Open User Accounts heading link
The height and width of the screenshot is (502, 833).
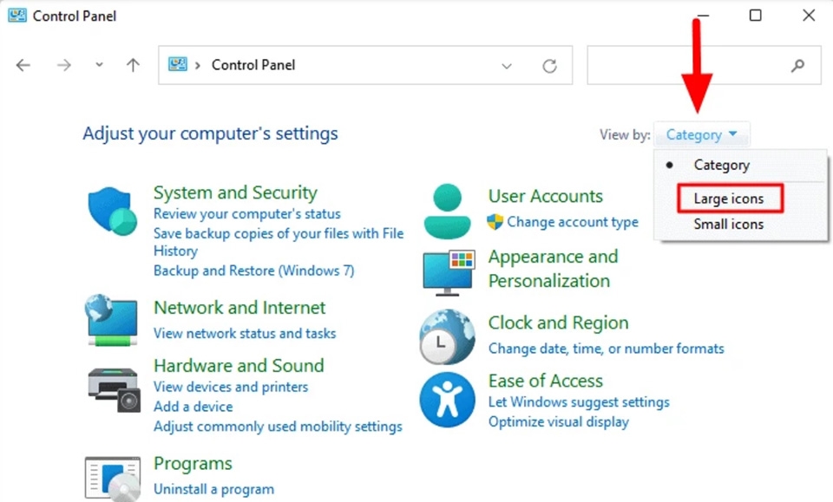546,196
